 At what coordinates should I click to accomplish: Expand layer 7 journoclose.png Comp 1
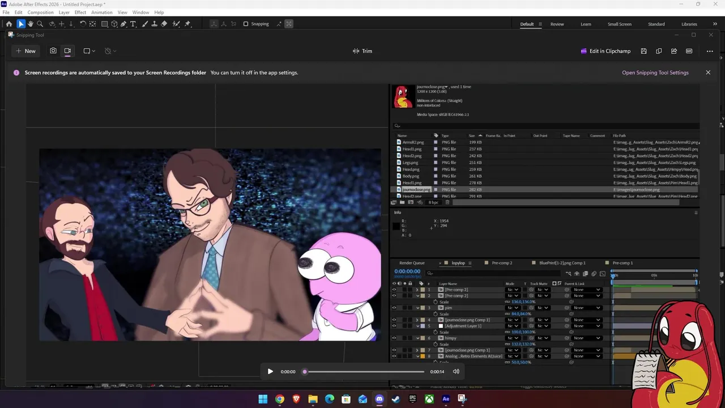pyautogui.click(x=417, y=350)
